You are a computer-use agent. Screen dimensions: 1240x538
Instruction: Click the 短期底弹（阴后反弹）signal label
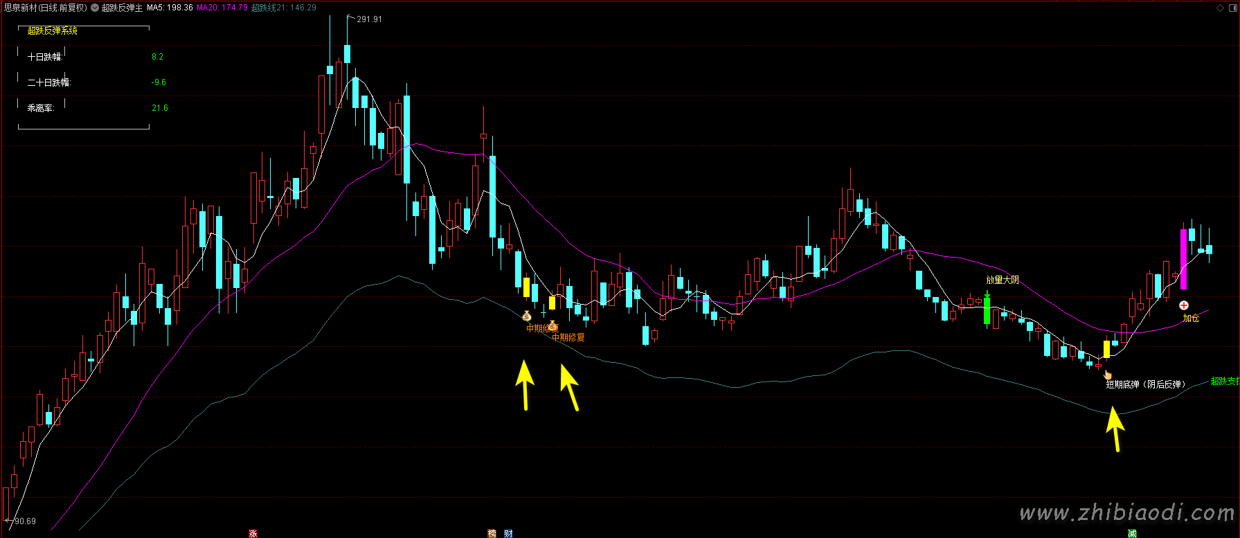1145,384
